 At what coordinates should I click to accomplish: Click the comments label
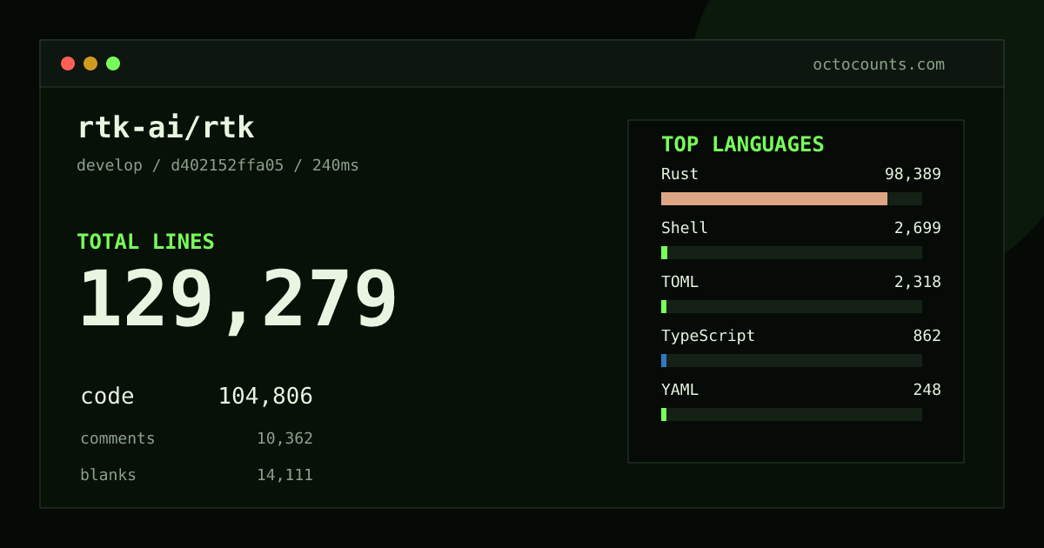click(x=117, y=438)
